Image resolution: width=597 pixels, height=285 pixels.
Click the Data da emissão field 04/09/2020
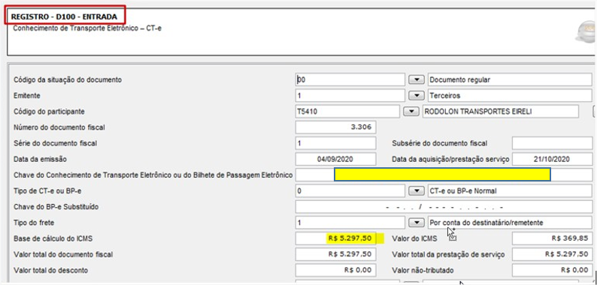pyautogui.click(x=336, y=159)
